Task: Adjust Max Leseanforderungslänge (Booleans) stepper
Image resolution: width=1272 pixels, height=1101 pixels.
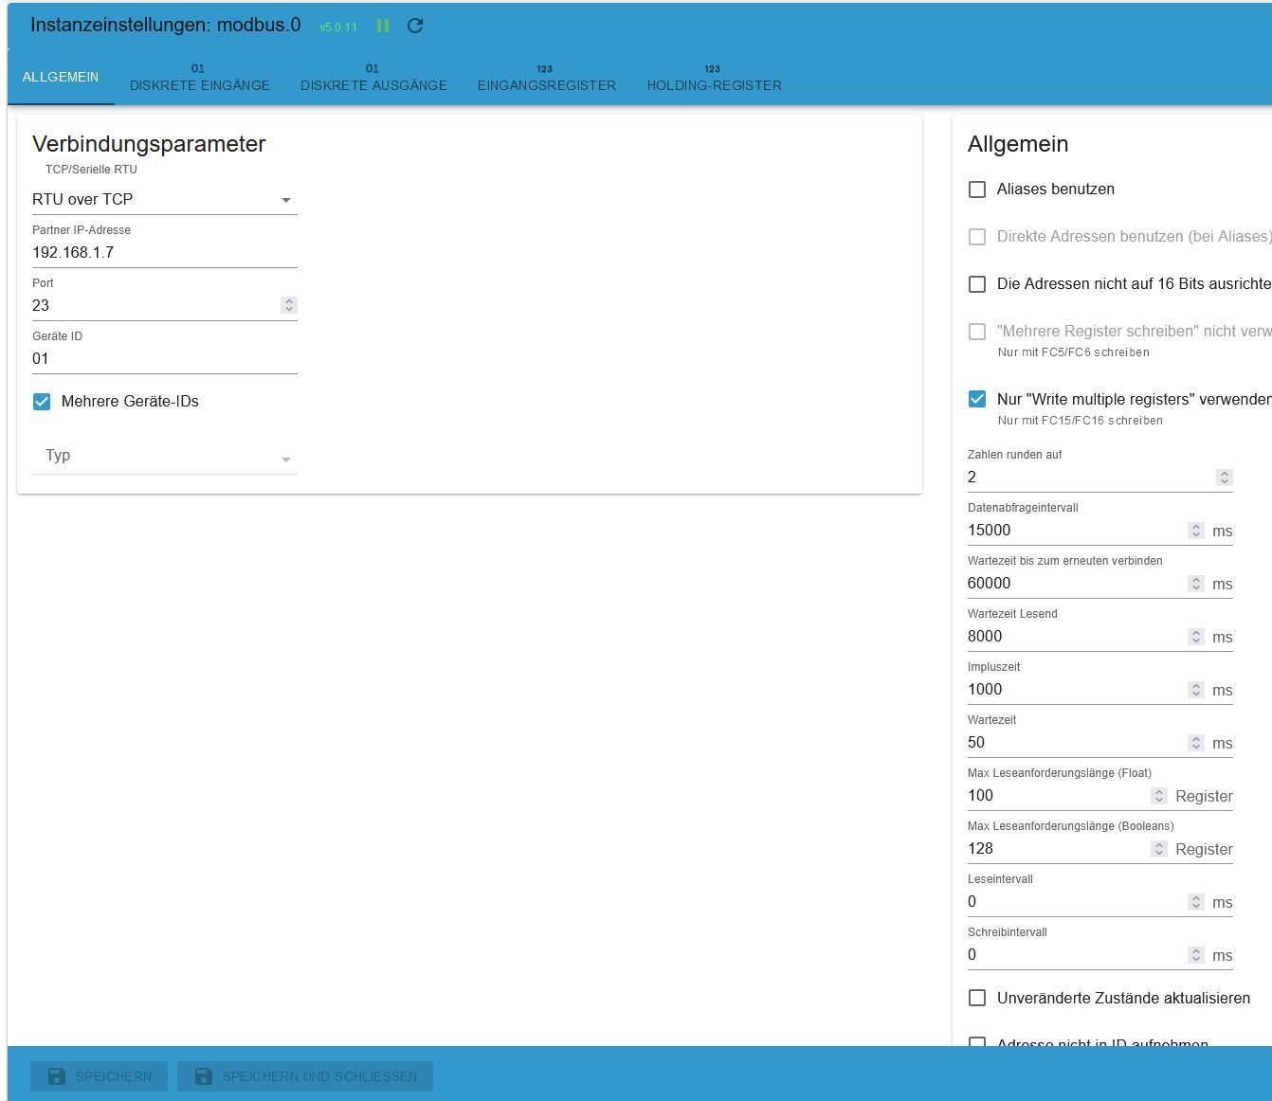Action: [x=1159, y=849]
